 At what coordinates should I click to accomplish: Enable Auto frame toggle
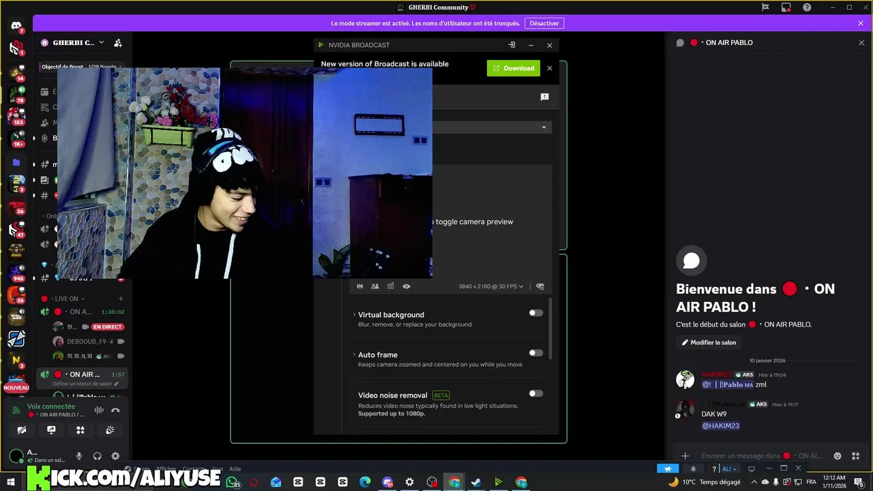(x=536, y=353)
